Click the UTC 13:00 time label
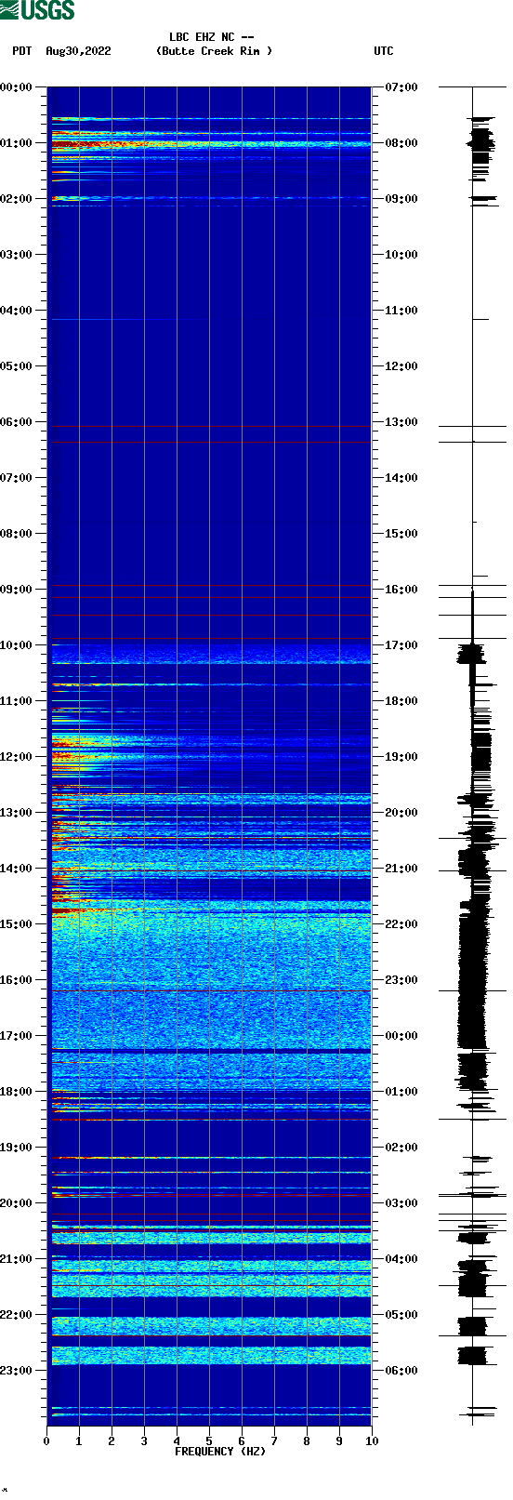 pyautogui.click(x=401, y=422)
